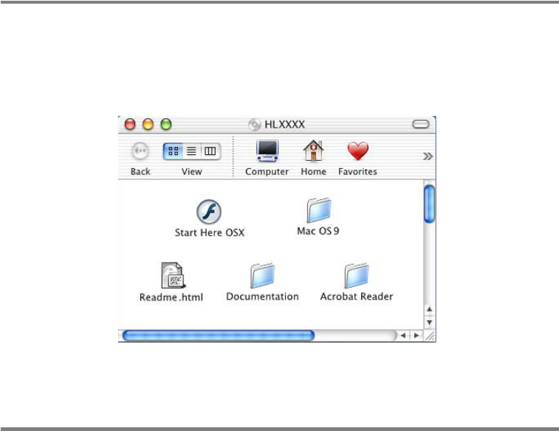The height and width of the screenshot is (431, 559).
Task: Open the Start Here OSX Flash icon
Action: click(209, 211)
